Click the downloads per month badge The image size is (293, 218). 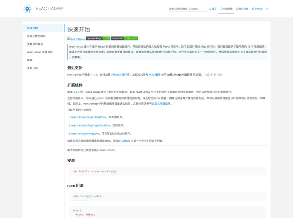(x=124, y=38)
